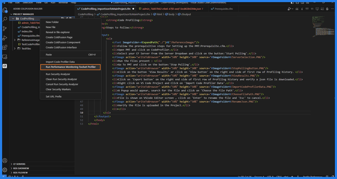Open index.cfm in project tree
Viewport: 337px width, 179px height.
click(x=27, y=31)
